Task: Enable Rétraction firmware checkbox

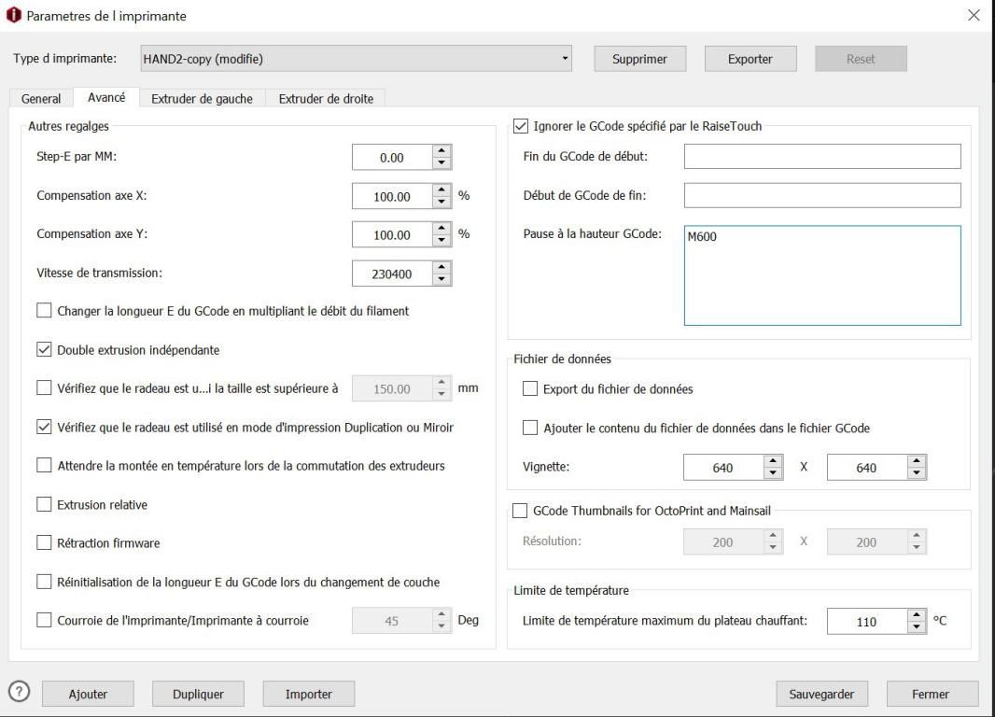Action: coord(44,542)
